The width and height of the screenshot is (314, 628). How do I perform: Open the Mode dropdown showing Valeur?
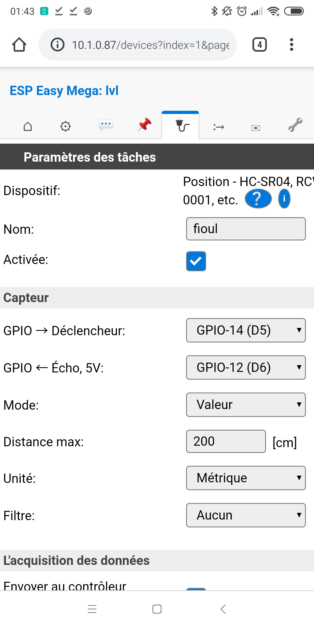[x=246, y=404]
